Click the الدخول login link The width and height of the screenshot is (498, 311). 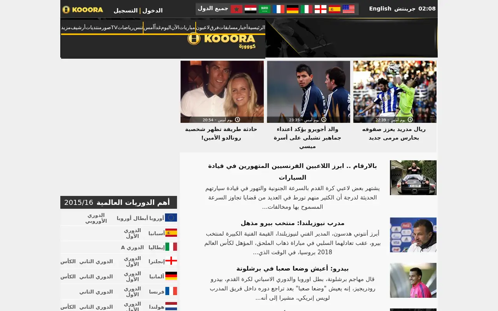coord(153,10)
